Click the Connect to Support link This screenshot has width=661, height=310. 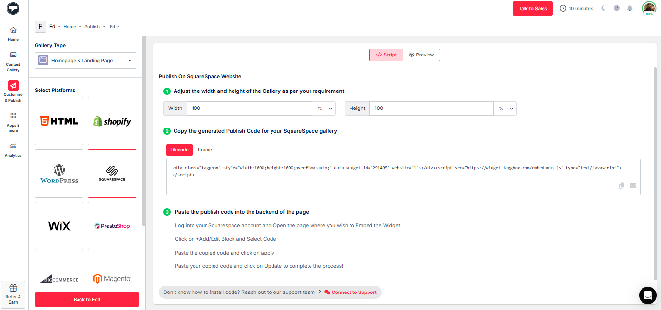[x=350, y=292]
